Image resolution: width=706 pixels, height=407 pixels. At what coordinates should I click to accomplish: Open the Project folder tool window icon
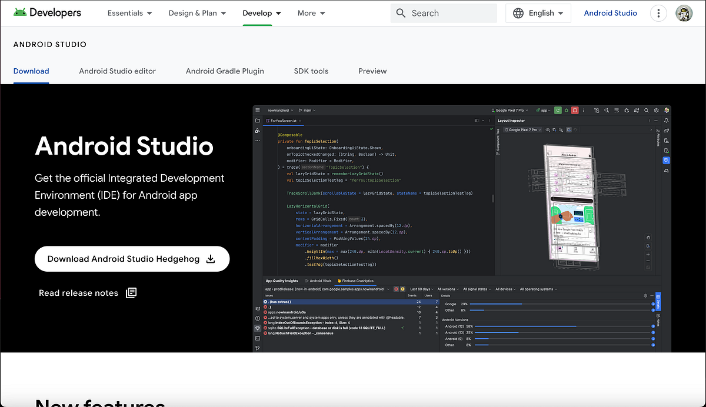pos(257,121)
